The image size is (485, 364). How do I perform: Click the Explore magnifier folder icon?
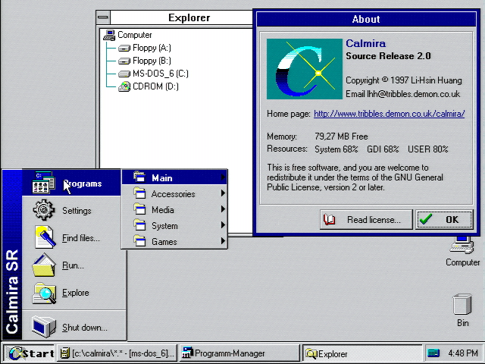[44, 293]
